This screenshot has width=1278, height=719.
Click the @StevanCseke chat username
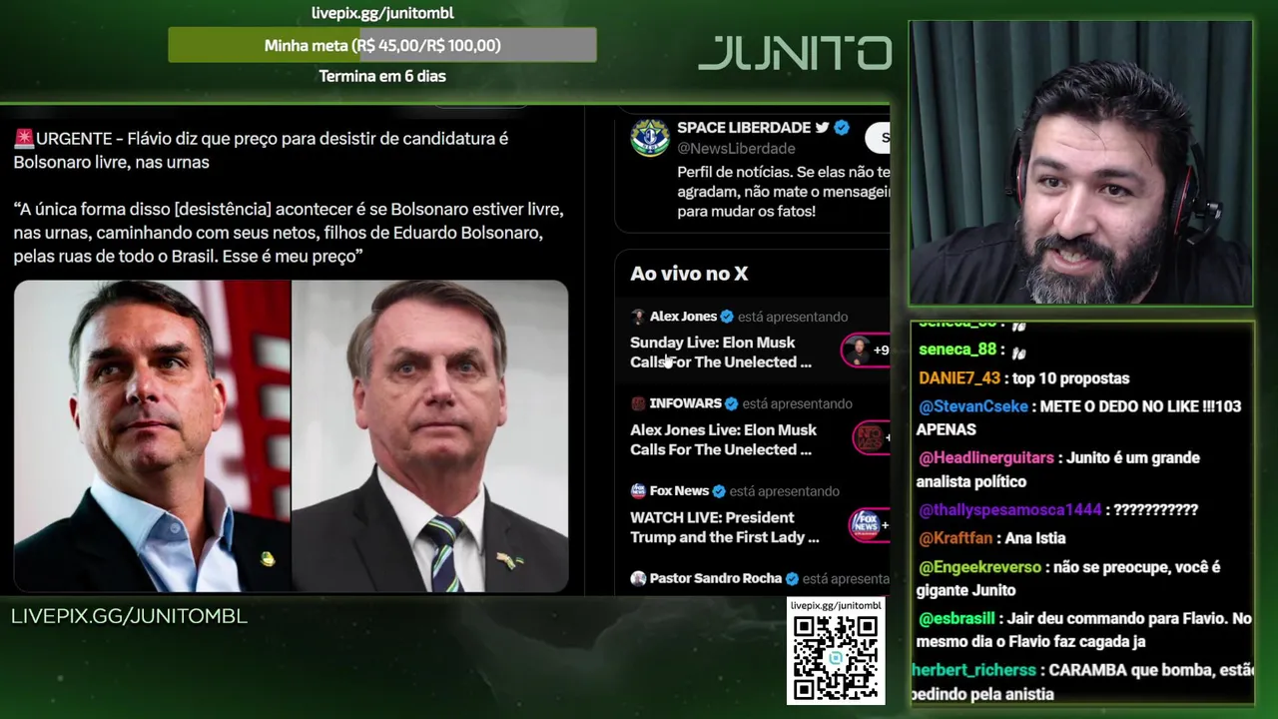point(973,406)
